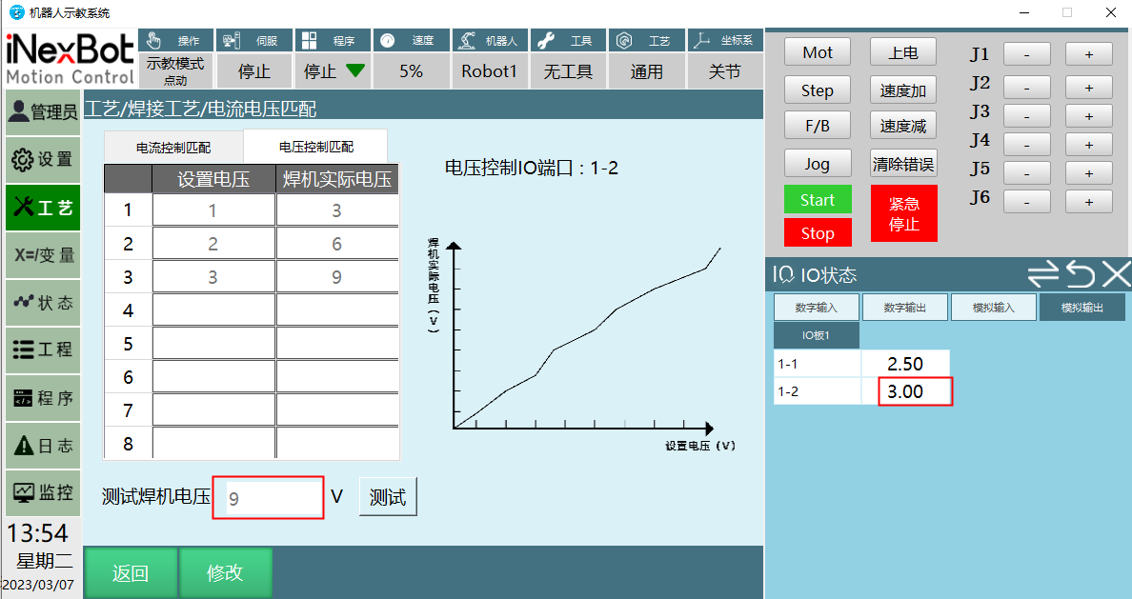Open the Robot1 robot selector

489,71
